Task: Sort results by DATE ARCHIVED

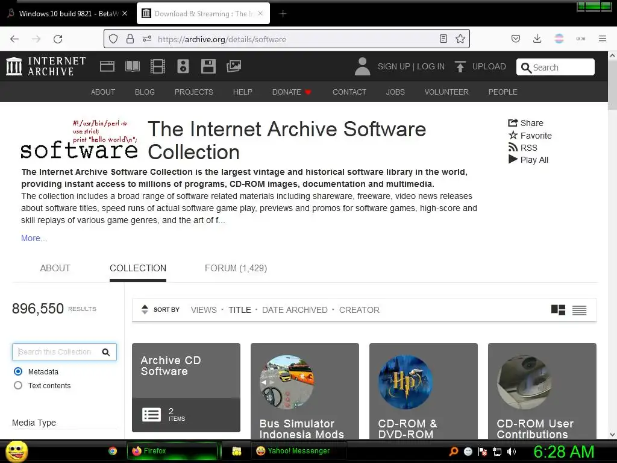Action: pyautogui.click(x=295, y=310)
